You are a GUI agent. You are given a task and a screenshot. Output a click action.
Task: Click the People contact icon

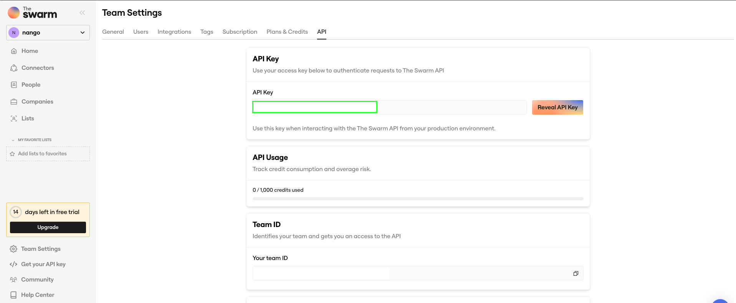pos(14,85)
